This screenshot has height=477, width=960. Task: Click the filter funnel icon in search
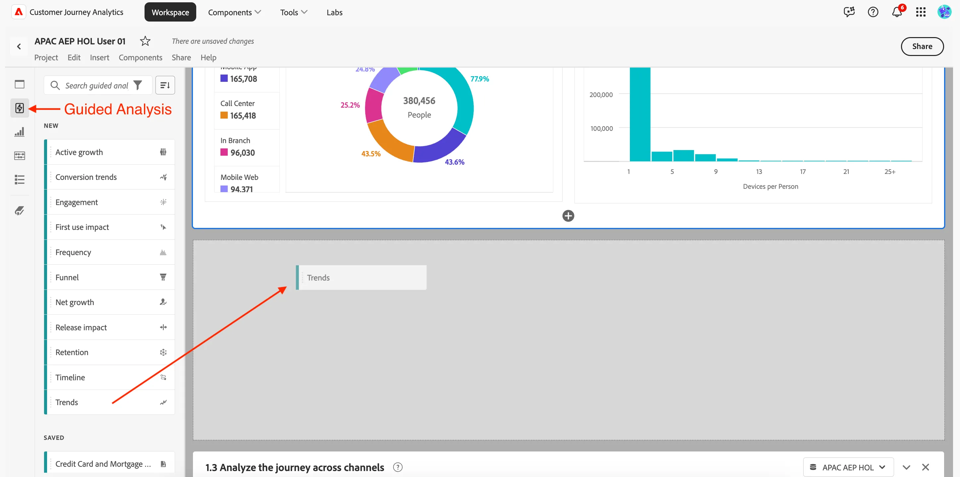coord(138,85)
